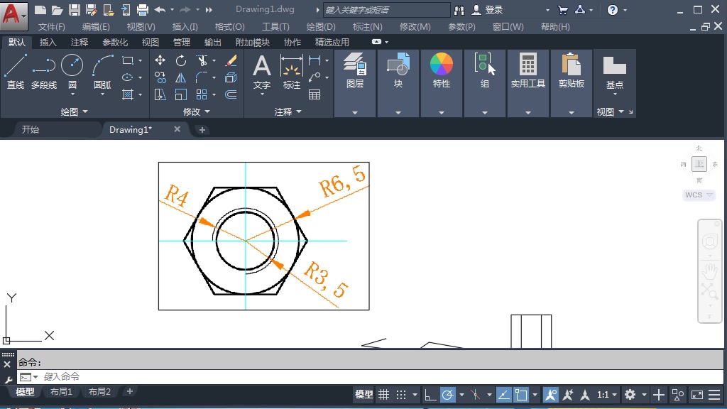Viewport: 727px width, 409px height.
Task: Open the WCS dropdown near ViewCube
Action: click(x=698, y=195)
